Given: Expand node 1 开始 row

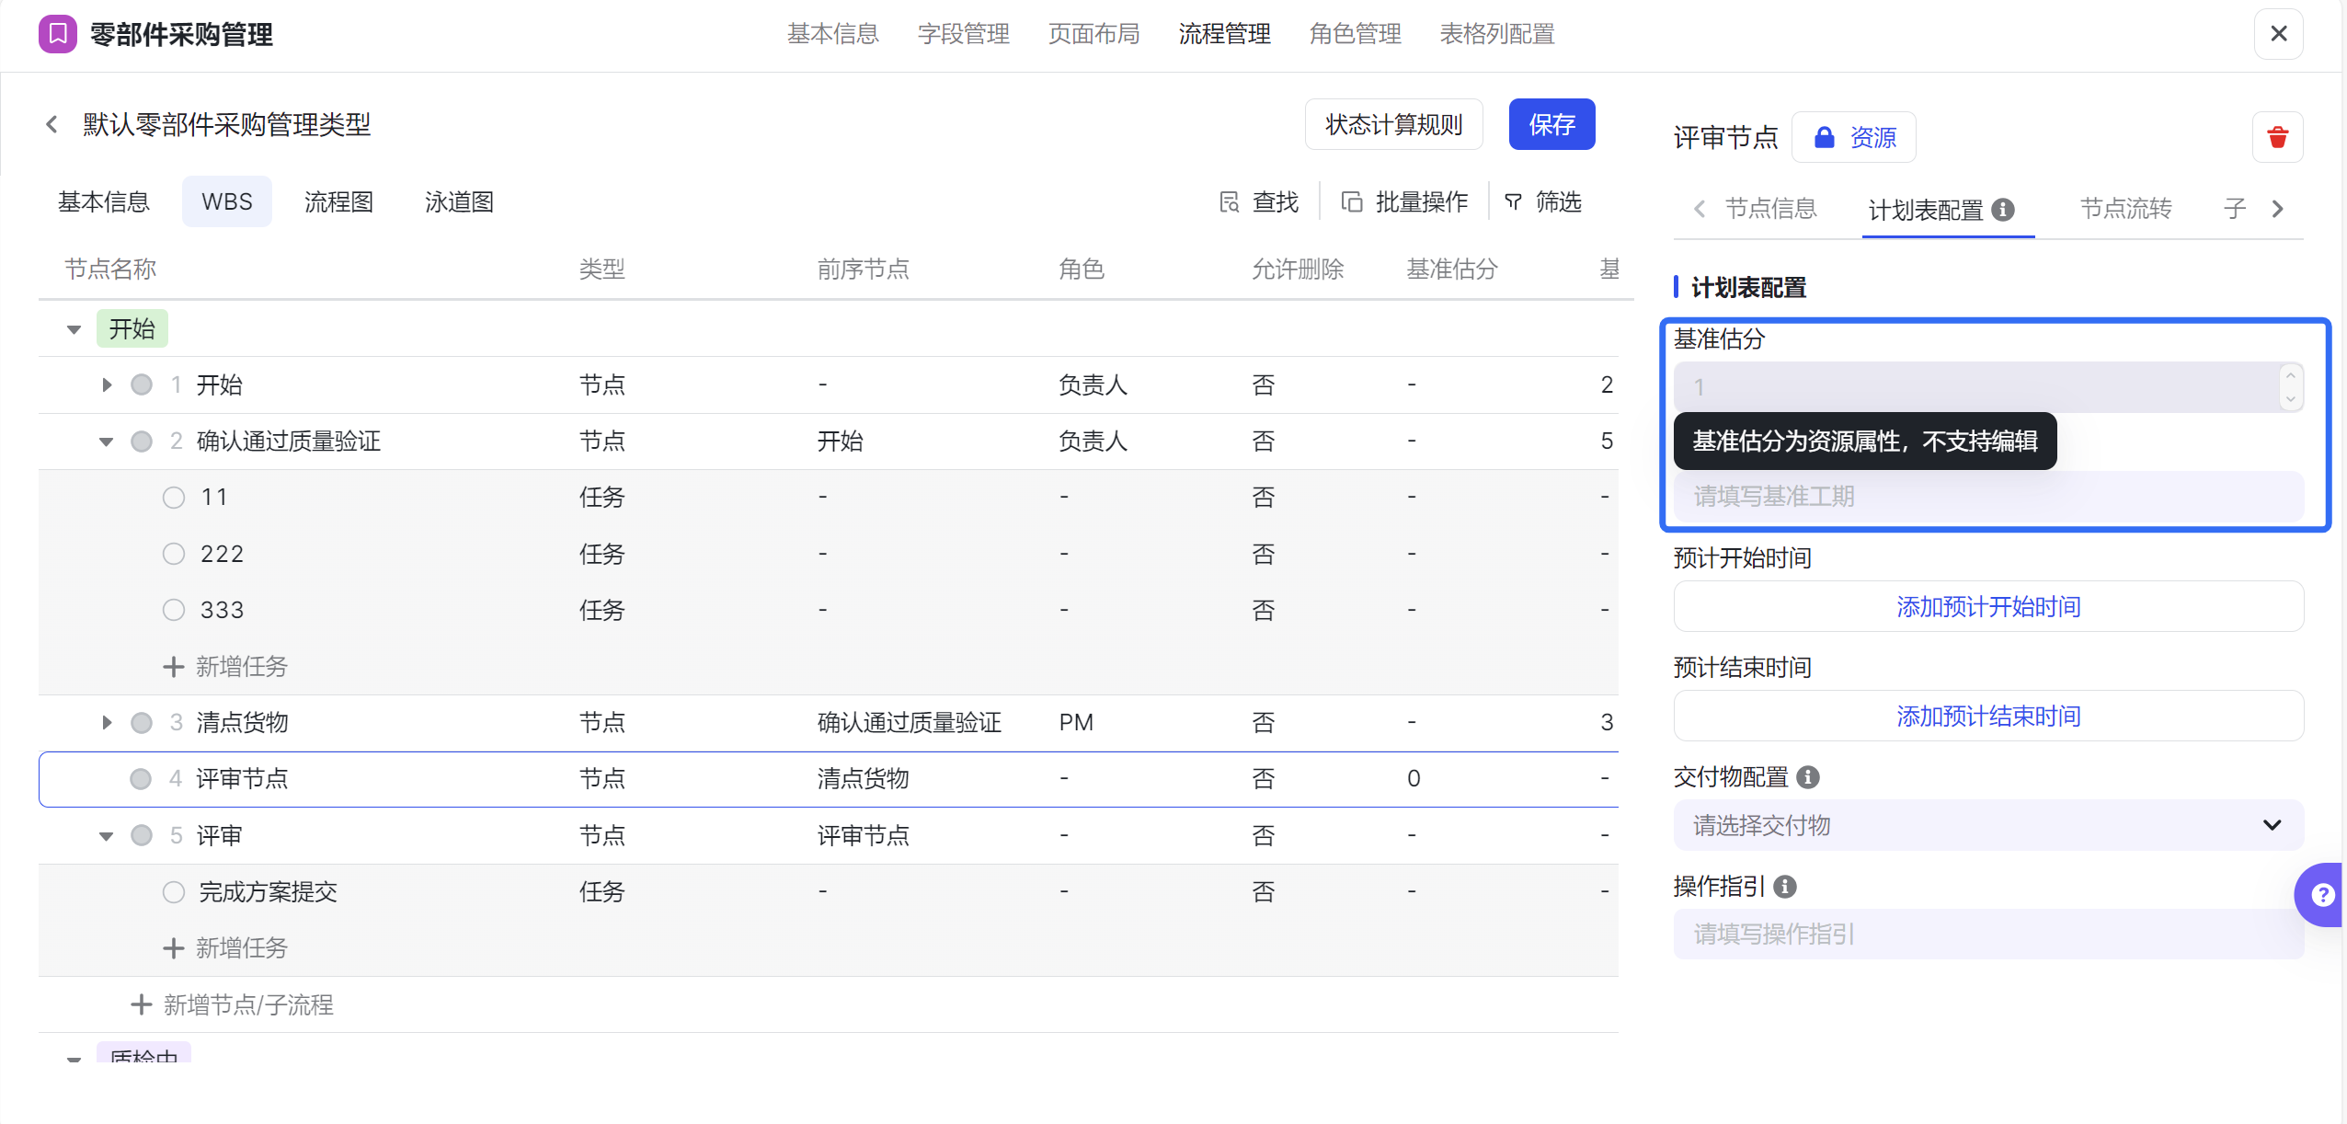Looking at the screenshot, I should pyautogui.click(x=107, y=384).
